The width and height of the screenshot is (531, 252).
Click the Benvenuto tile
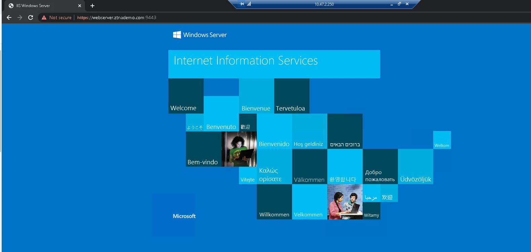[x=221, y=114]
